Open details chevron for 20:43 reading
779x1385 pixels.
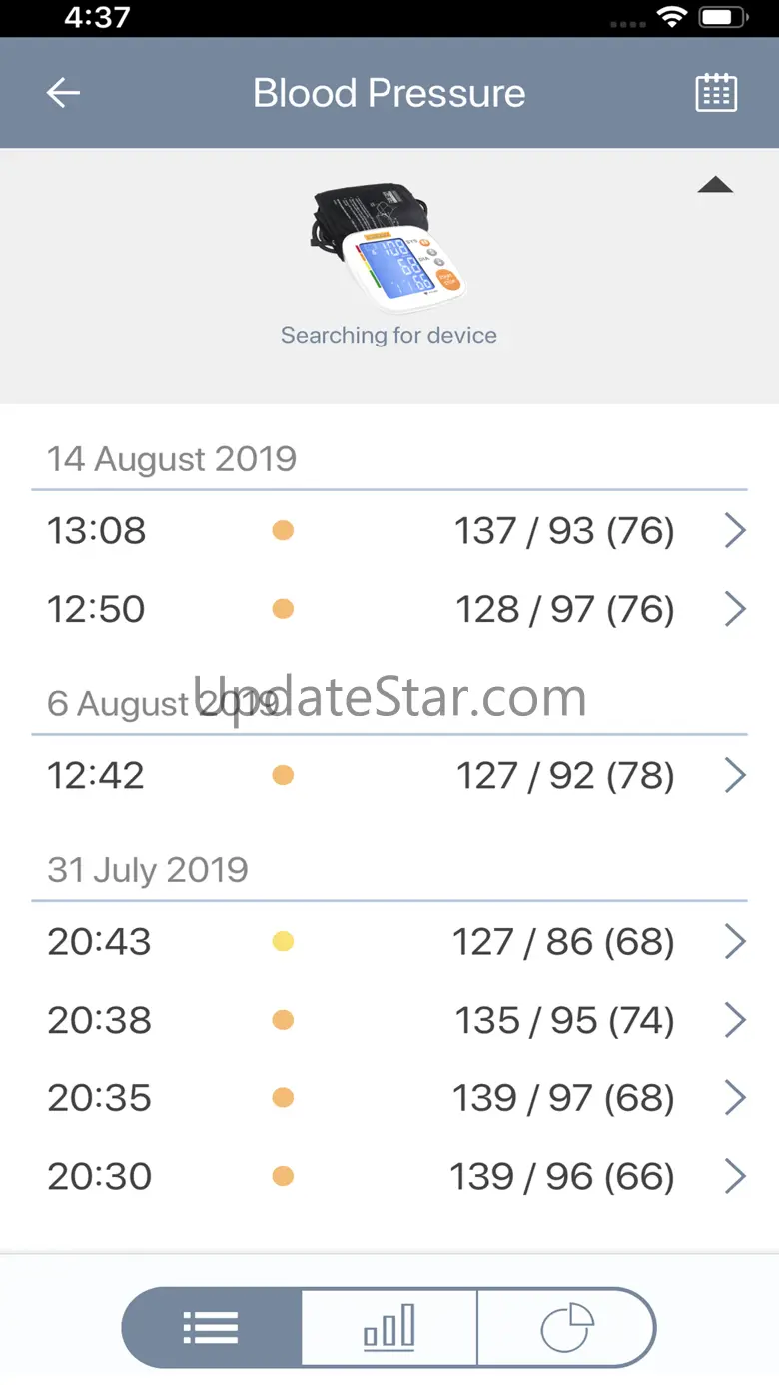735,941
